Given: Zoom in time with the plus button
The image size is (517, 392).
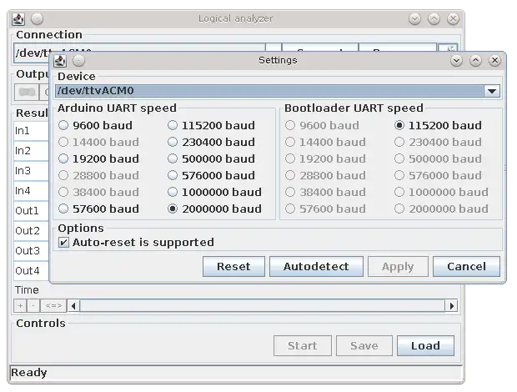Looking at the screenshot, I should point(21,306).
